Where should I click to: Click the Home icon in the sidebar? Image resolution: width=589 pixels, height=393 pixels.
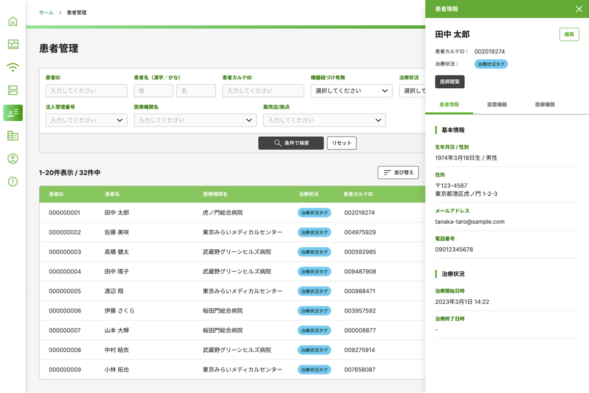pos(13,22)
